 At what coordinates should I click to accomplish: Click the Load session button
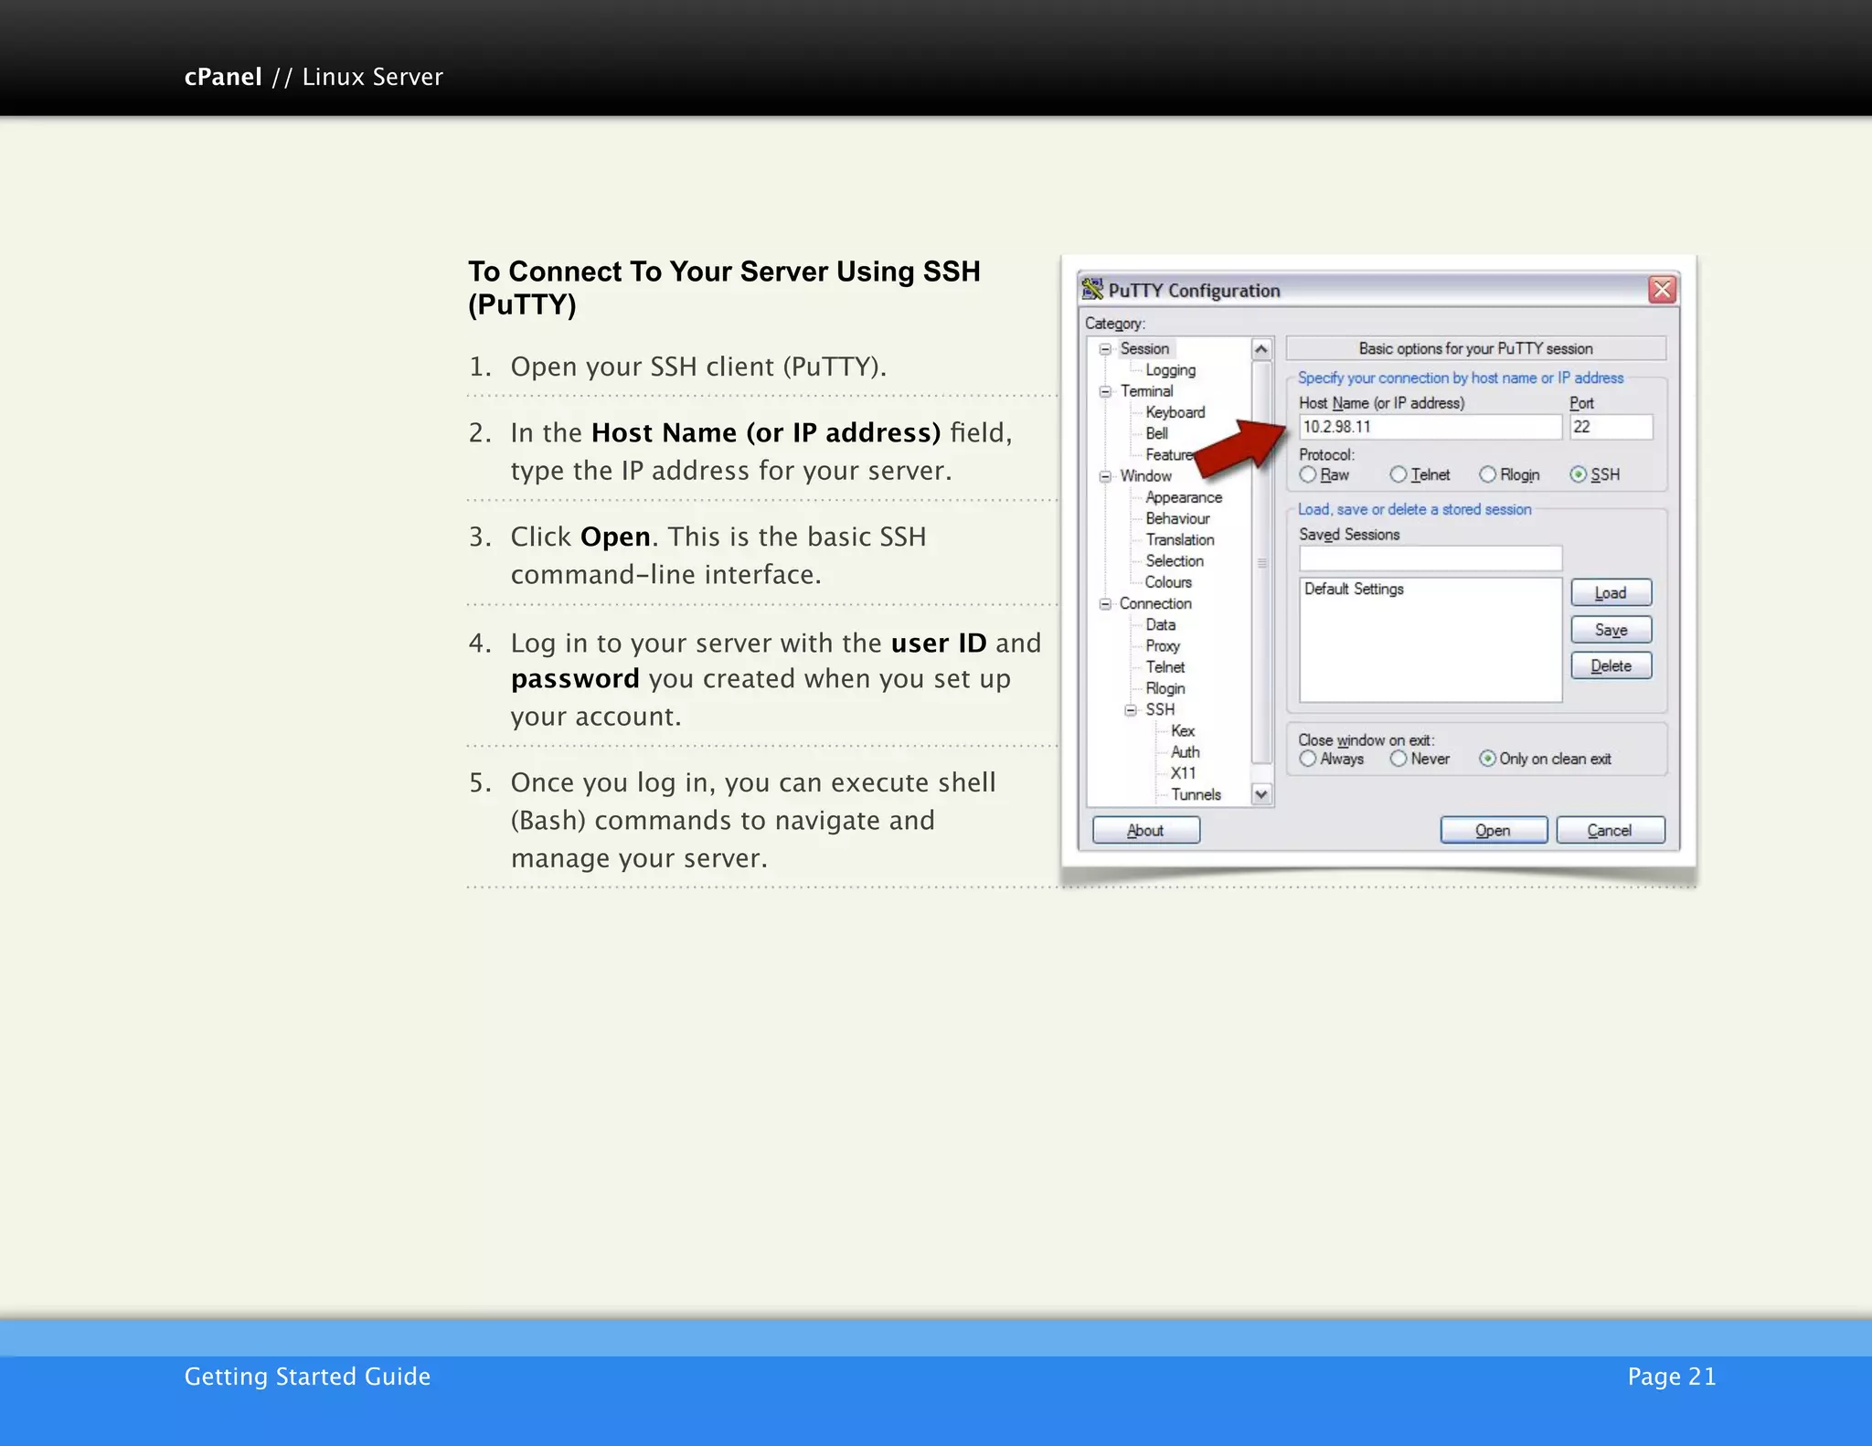tap(1611, 593)
